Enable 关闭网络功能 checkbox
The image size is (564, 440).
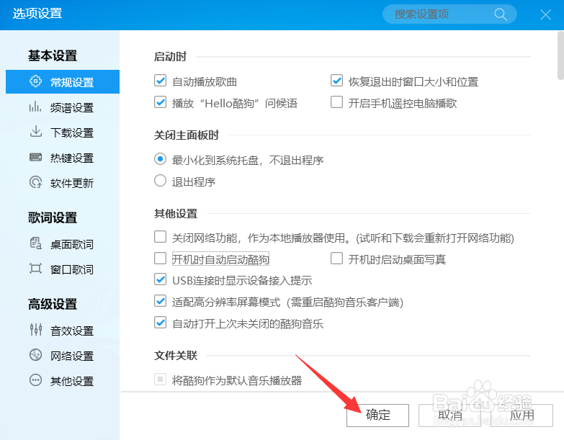click(160, 237)
